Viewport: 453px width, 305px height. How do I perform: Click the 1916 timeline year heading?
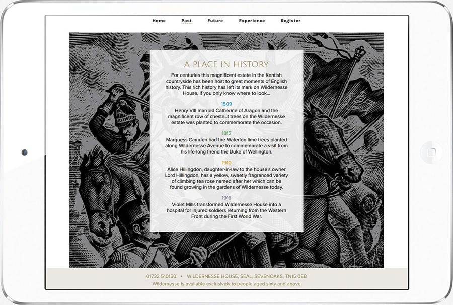(x=226, y=198)
